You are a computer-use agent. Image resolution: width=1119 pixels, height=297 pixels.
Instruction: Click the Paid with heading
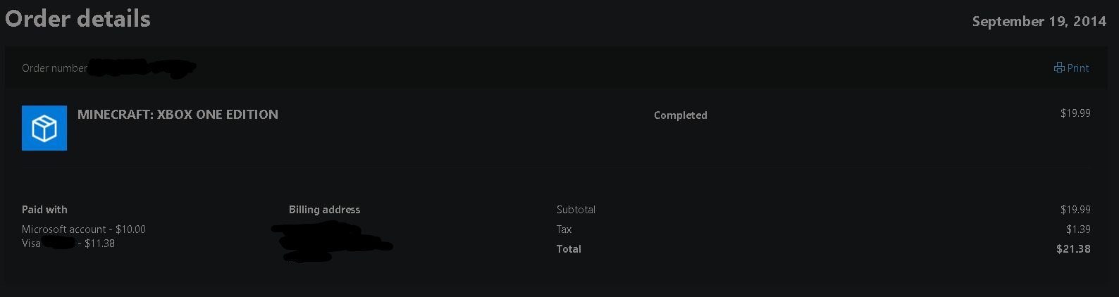click(x=44, y=210)
